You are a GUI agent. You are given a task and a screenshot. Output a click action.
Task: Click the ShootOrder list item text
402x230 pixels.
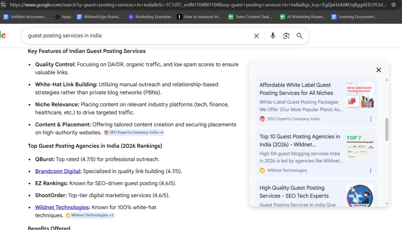pyautogui.click(x=102, y=196)
